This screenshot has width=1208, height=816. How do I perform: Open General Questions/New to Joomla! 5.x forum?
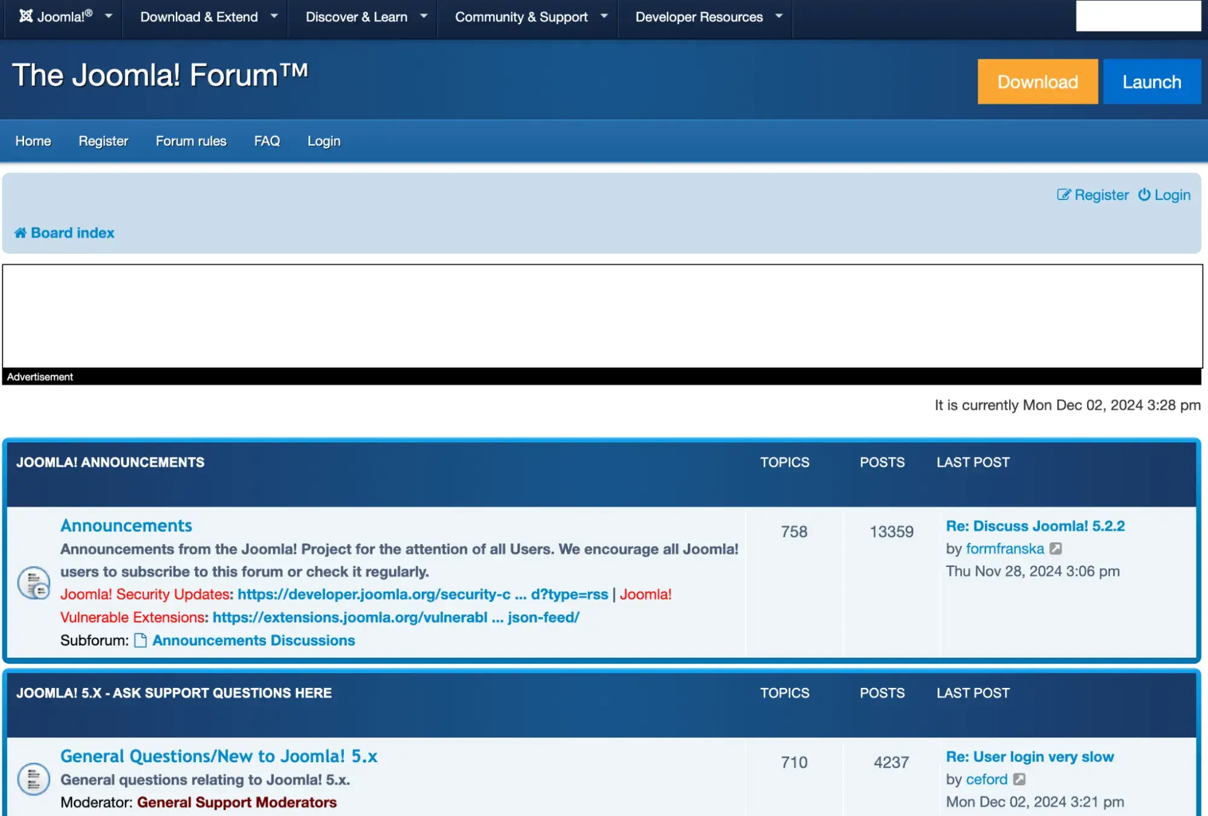click(x=219, y=756)
